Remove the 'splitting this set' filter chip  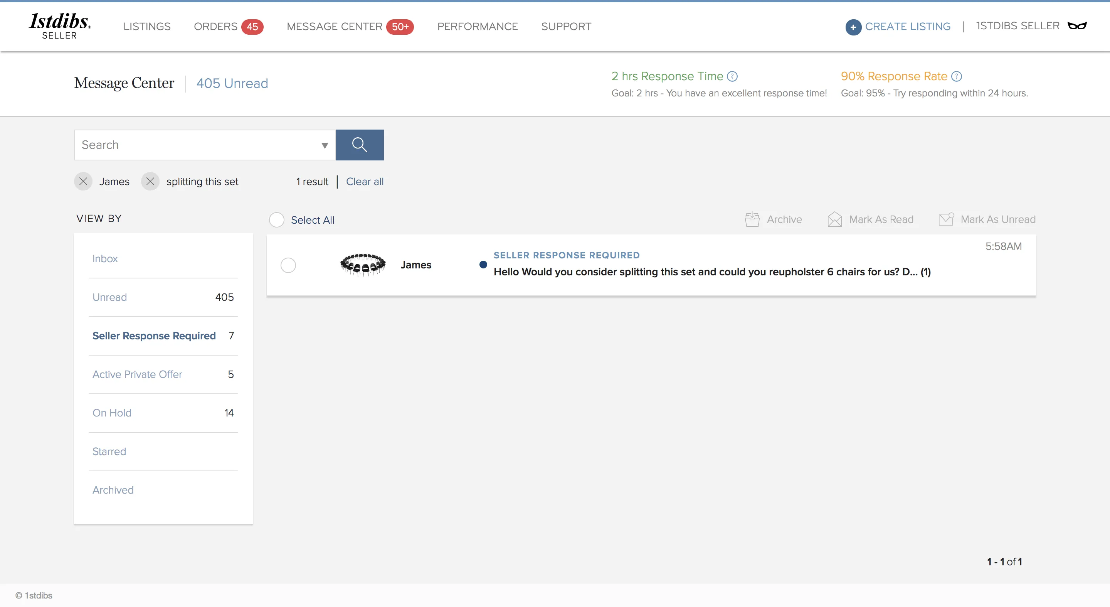tap(150, 182)
